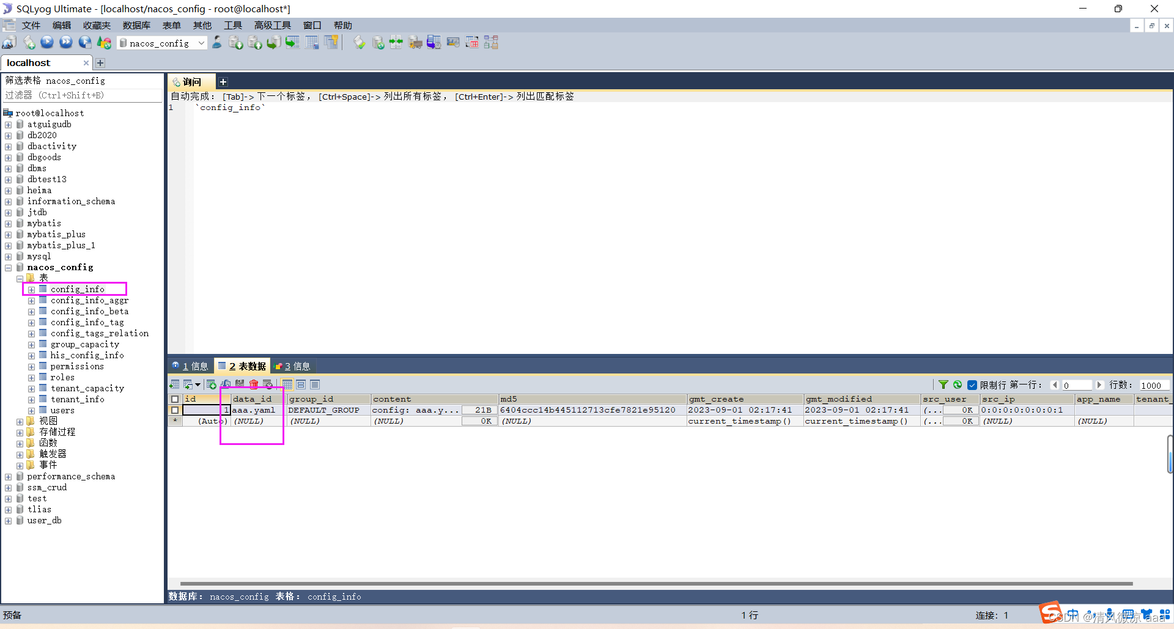Go to previous rows page arrow
1174x629 pixels.
pos(1055,385)
